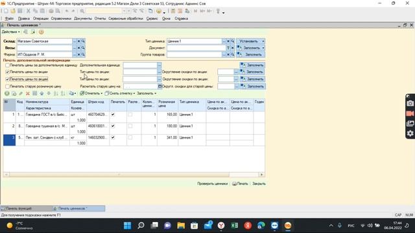Click the left arrow of the table scrollbar
Screen dimensions: 415x233
click(x=6, y=175)
